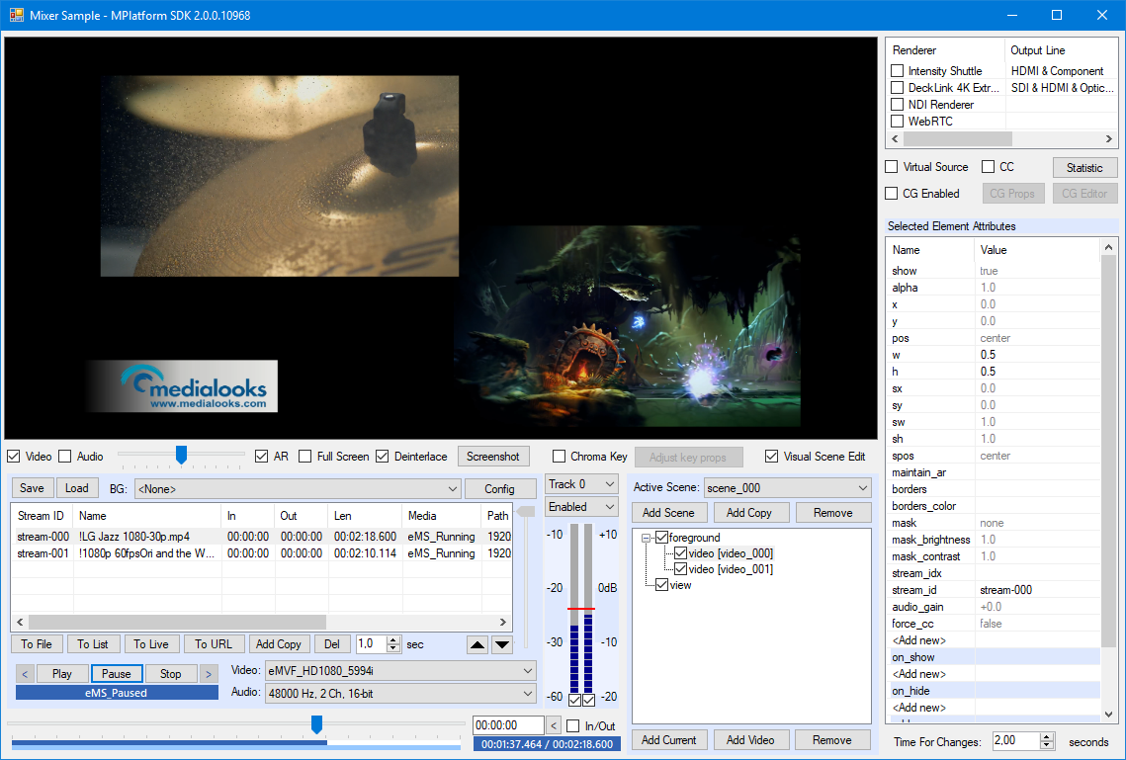The image size is (1126, 760).
Task: Start playback with the Play button
Action: click(x=61, y=674)
